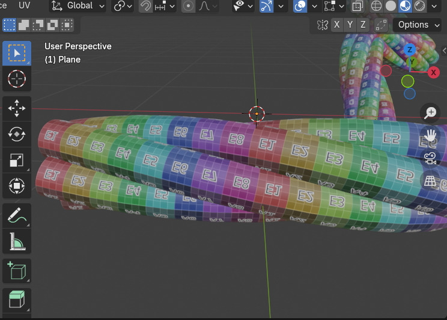Switch perspective/orthographic with grid icon
The image size is (447, 320).
tap(430, 180)
